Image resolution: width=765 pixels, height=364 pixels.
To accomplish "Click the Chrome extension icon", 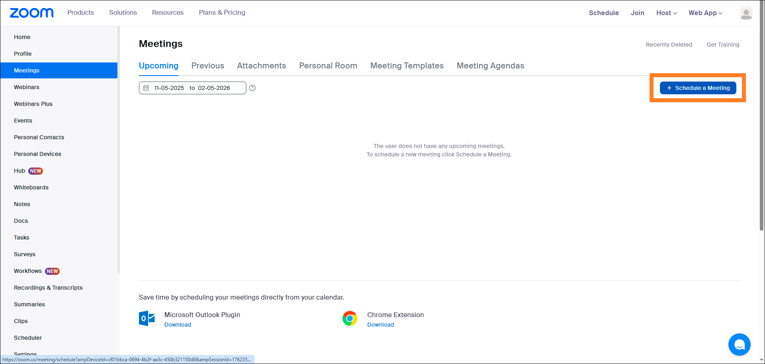I will 350,319.
